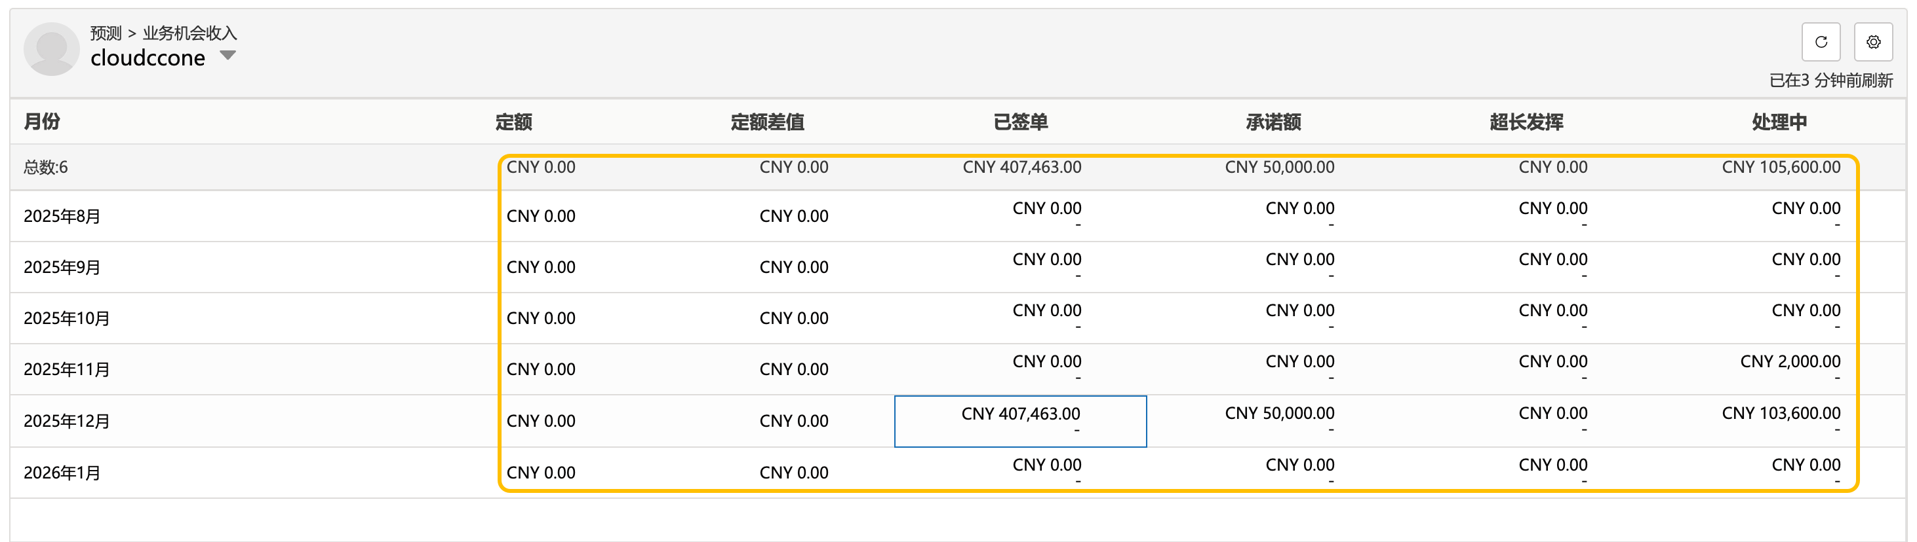Select the 2025年12月 row label

[x=67, y=421]
